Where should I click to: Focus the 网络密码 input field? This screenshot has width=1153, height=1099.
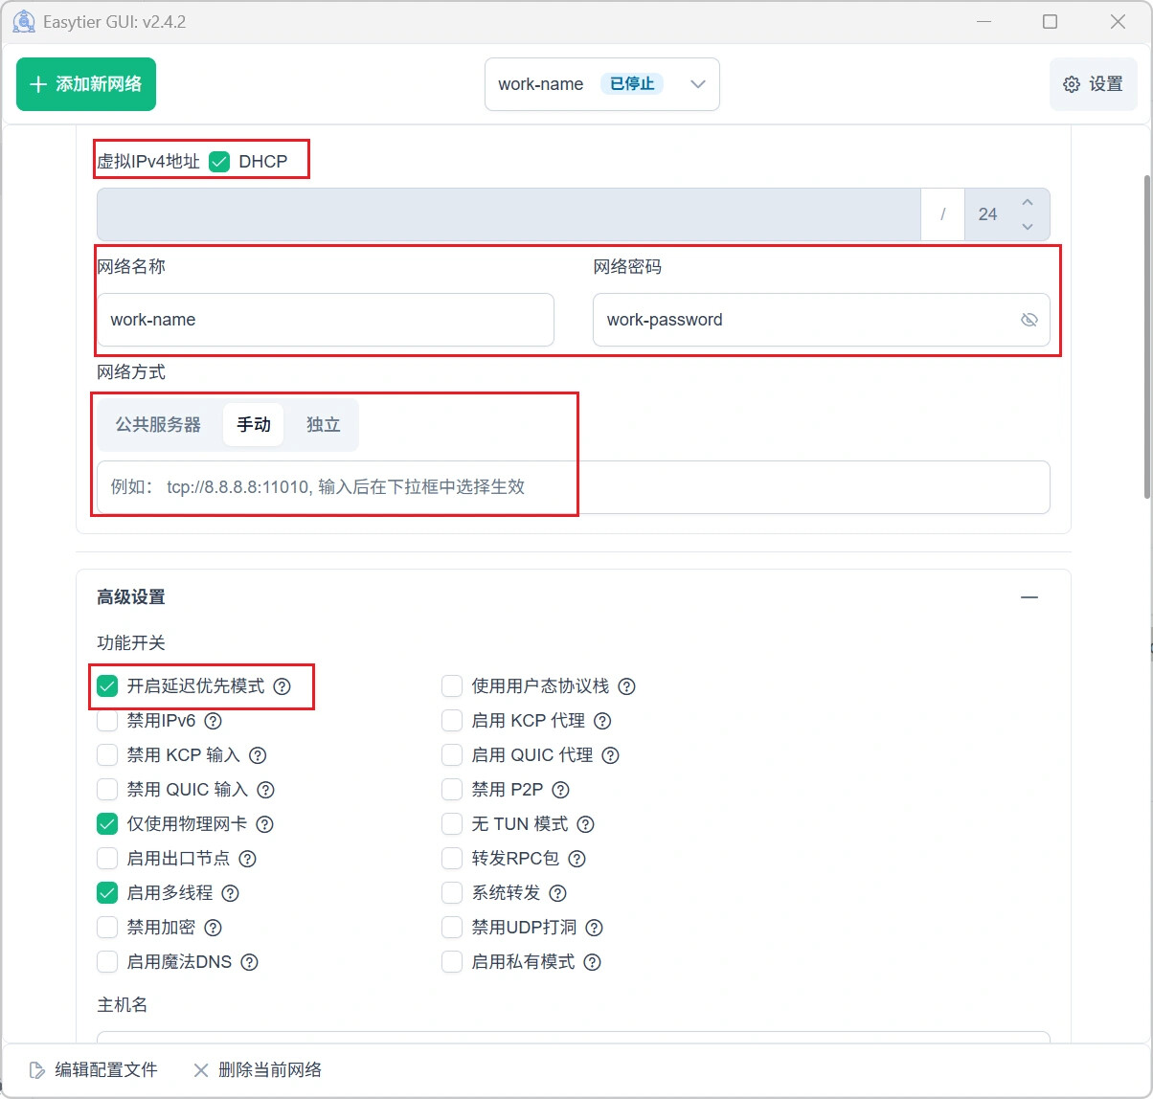pos(822,320)
